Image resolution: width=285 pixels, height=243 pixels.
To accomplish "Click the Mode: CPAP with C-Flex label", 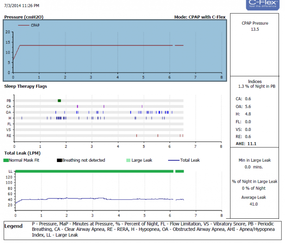I will click(x=200, y=17).
